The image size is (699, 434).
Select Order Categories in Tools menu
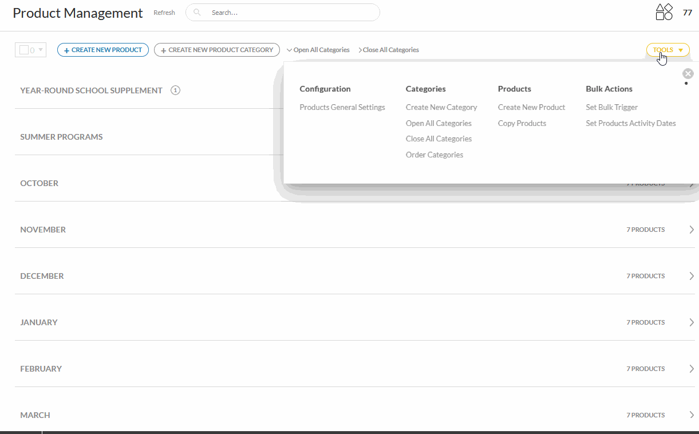tap(434, 155)
